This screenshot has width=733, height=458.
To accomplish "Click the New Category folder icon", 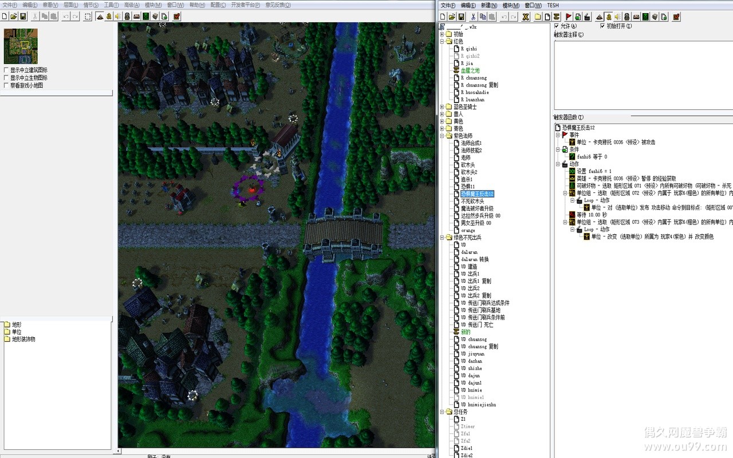I will pyautogui.click(x=538, y=17).
